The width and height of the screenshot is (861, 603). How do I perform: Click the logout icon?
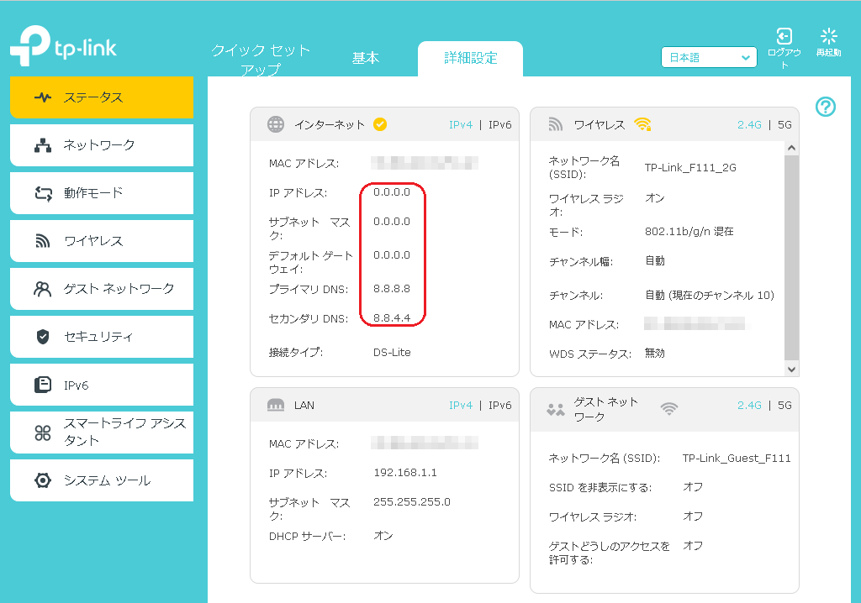click(x=784, y=36)
